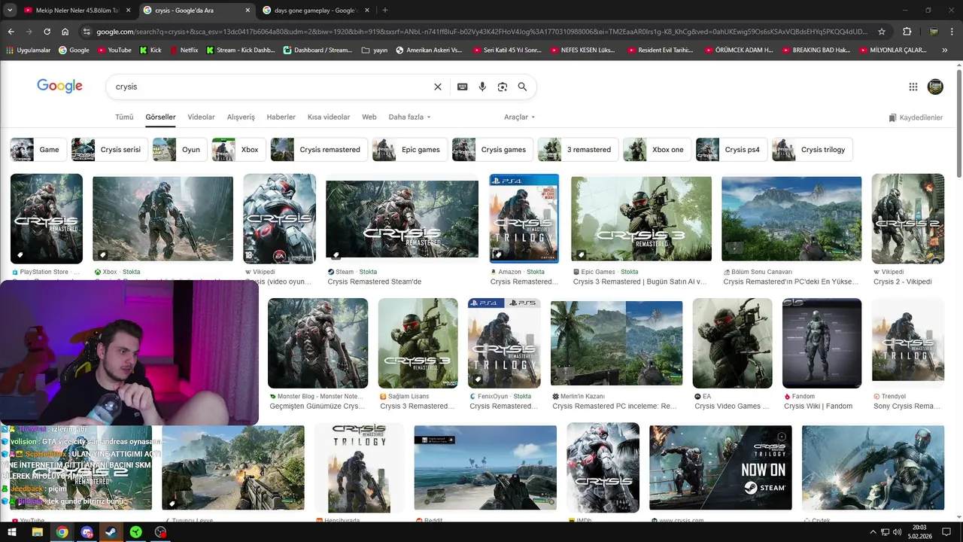Filter by 'Crysis trilogy' chip
Viewport: 963px width, 542px height.
click(813, 149)
